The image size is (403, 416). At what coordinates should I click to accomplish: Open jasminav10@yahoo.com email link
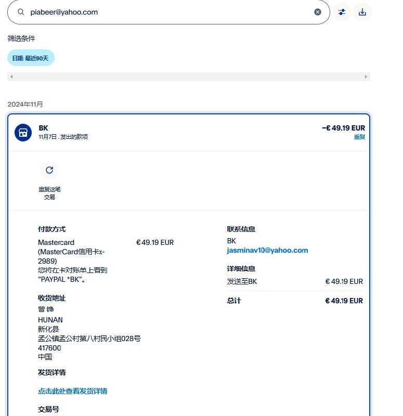(267, 250)
